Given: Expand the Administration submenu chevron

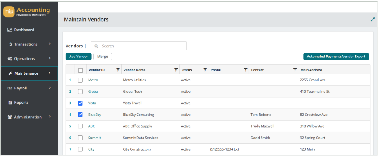Looking at the screenshot, I should pyautogui.click(x=50, y=117).
